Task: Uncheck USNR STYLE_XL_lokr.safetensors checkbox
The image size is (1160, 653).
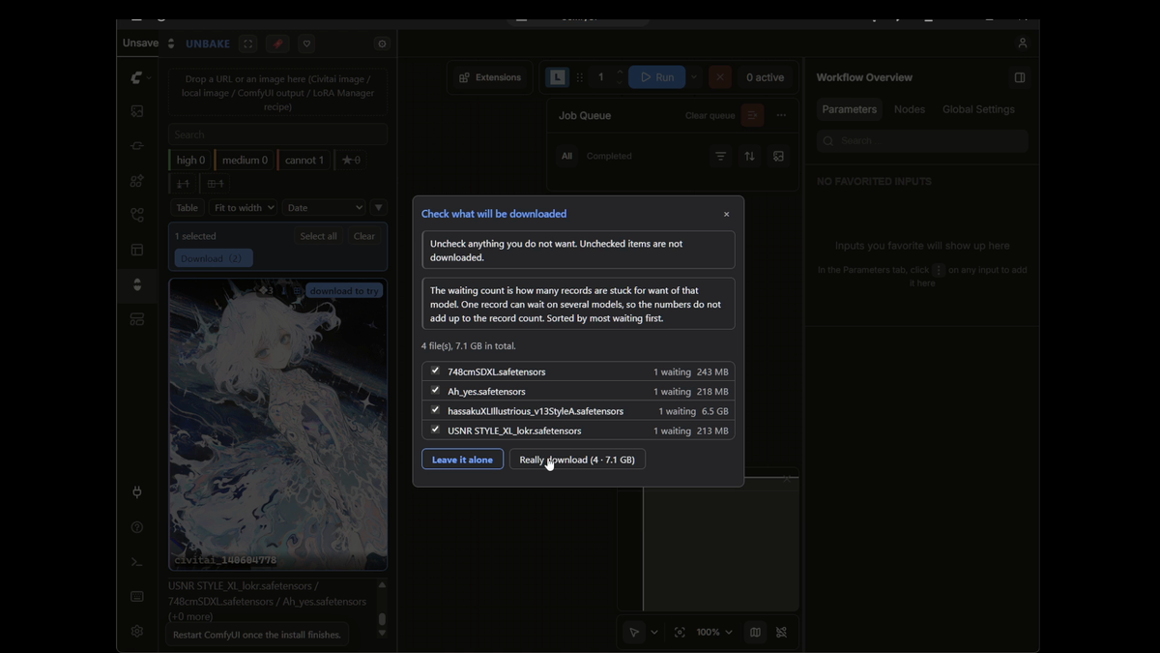Action: tap(435, 430)
